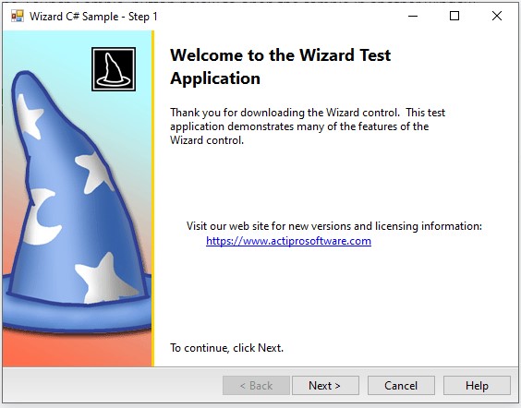This screenshot has width=521, height=408.
Task: Click the 'Wizard C# Sample - Step 1' title
Action: 93,17
